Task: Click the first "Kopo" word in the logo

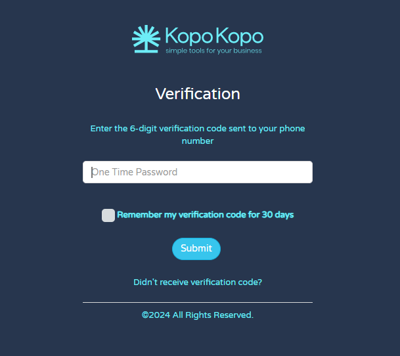Action: click(189, 35)
